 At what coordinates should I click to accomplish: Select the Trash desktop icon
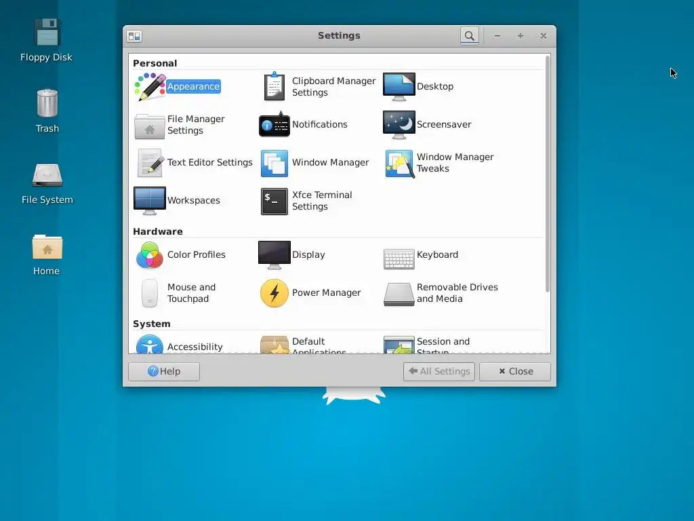pyautogui.click(x=47, y=103)
